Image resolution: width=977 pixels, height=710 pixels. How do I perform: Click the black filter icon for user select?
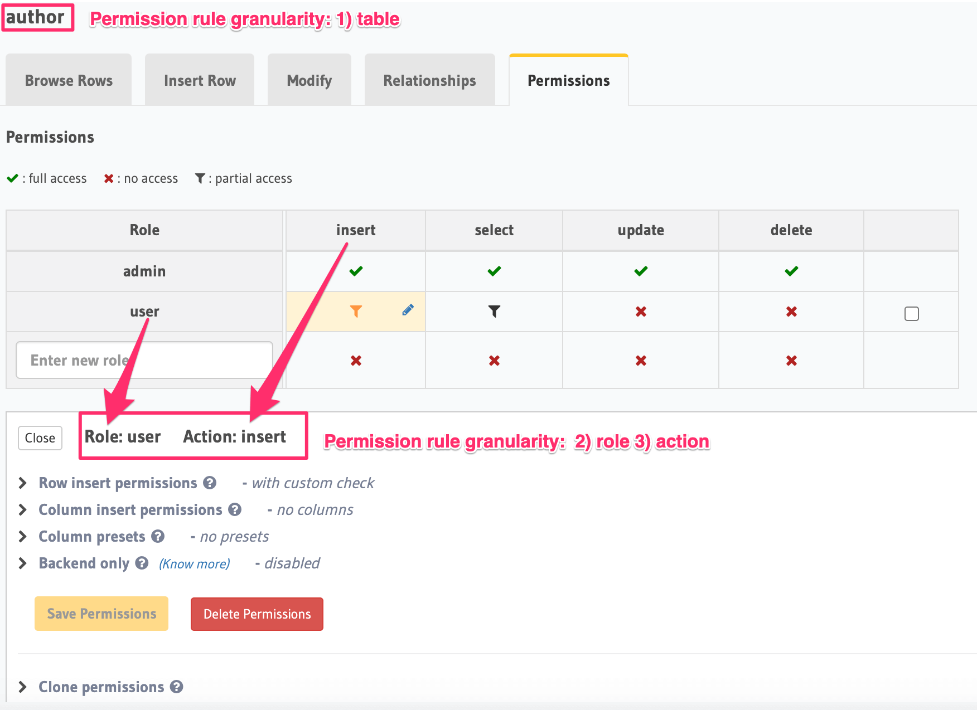pyautogui.click(x=494, y=312)
